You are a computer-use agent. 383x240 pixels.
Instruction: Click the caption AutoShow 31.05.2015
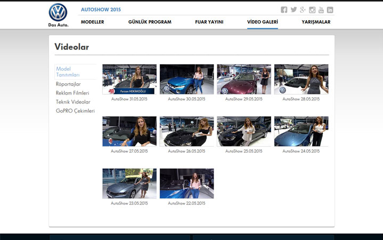point(129,99)
